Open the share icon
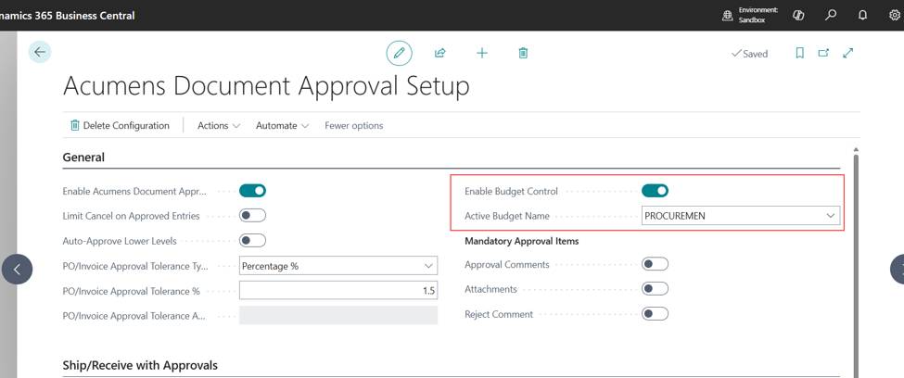The width and height of the screenshot is (904, 378). point(439,53)
